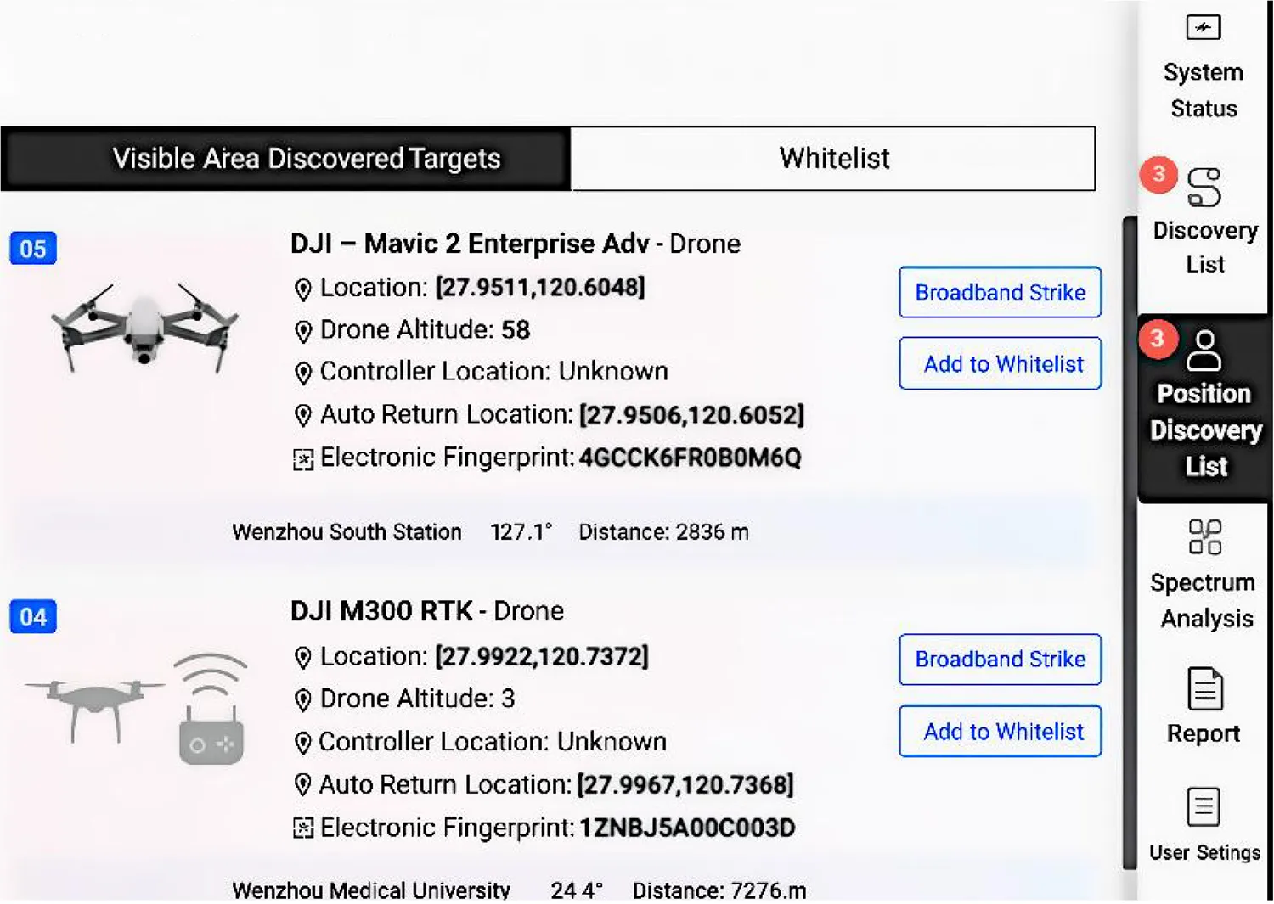Click the fingerprint icon for drone 05
1274x904 pixels.
(x=302, y=459)
